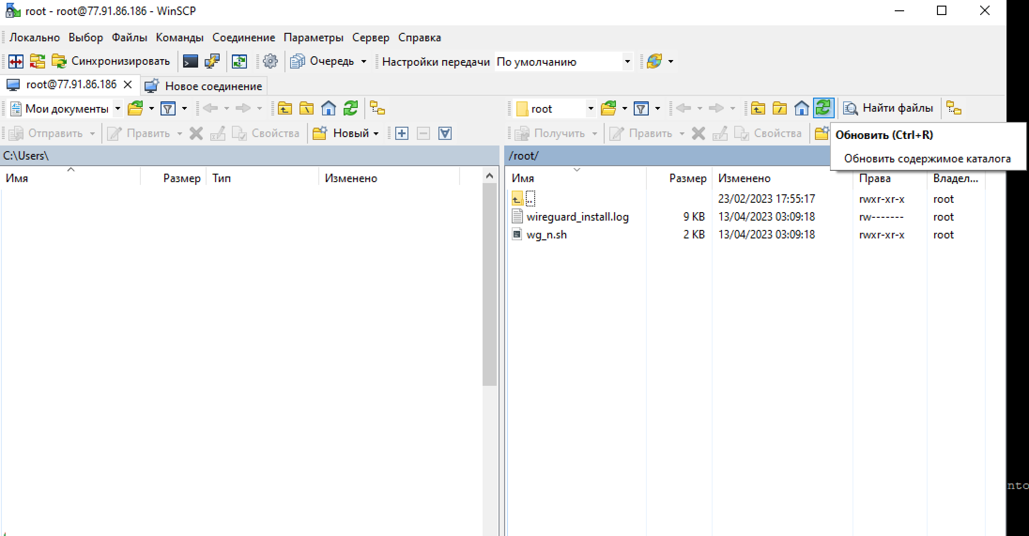This screenshot has width=1029, height=536.
Task: Go to remote parent directory icon
Action: (x=758, y=109)
